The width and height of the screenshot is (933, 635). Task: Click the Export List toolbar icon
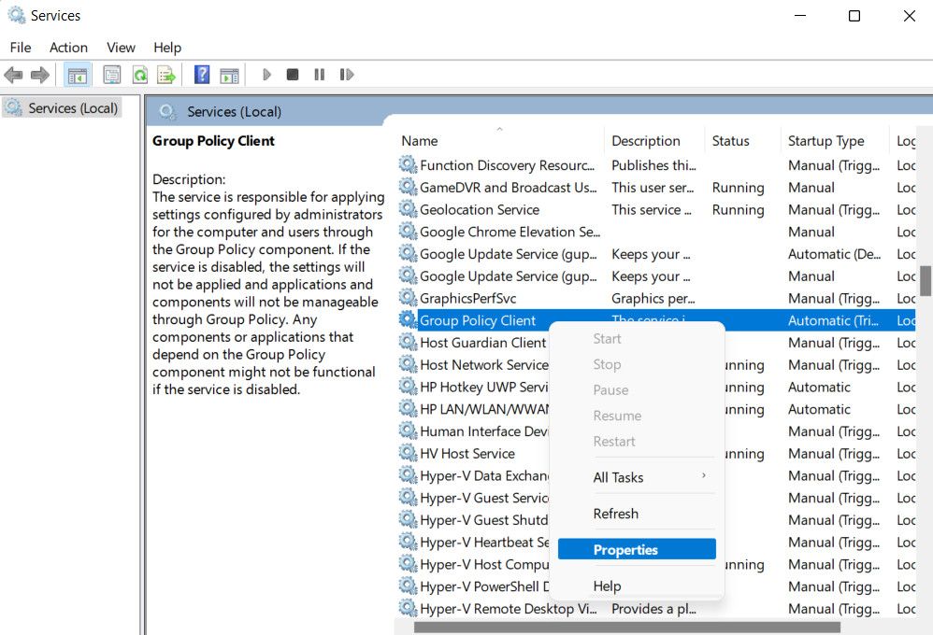point(165,74)
